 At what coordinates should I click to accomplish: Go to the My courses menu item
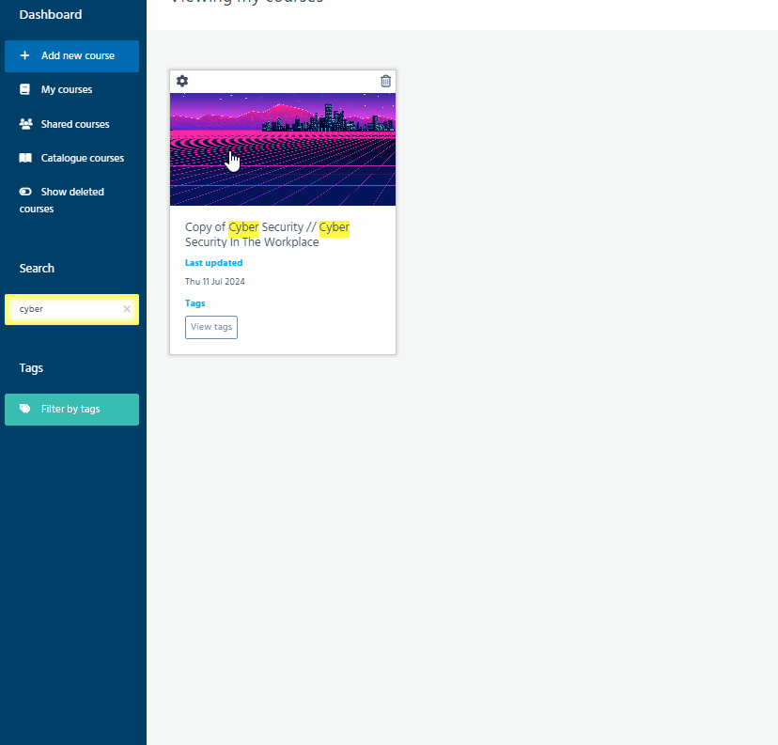67,90
